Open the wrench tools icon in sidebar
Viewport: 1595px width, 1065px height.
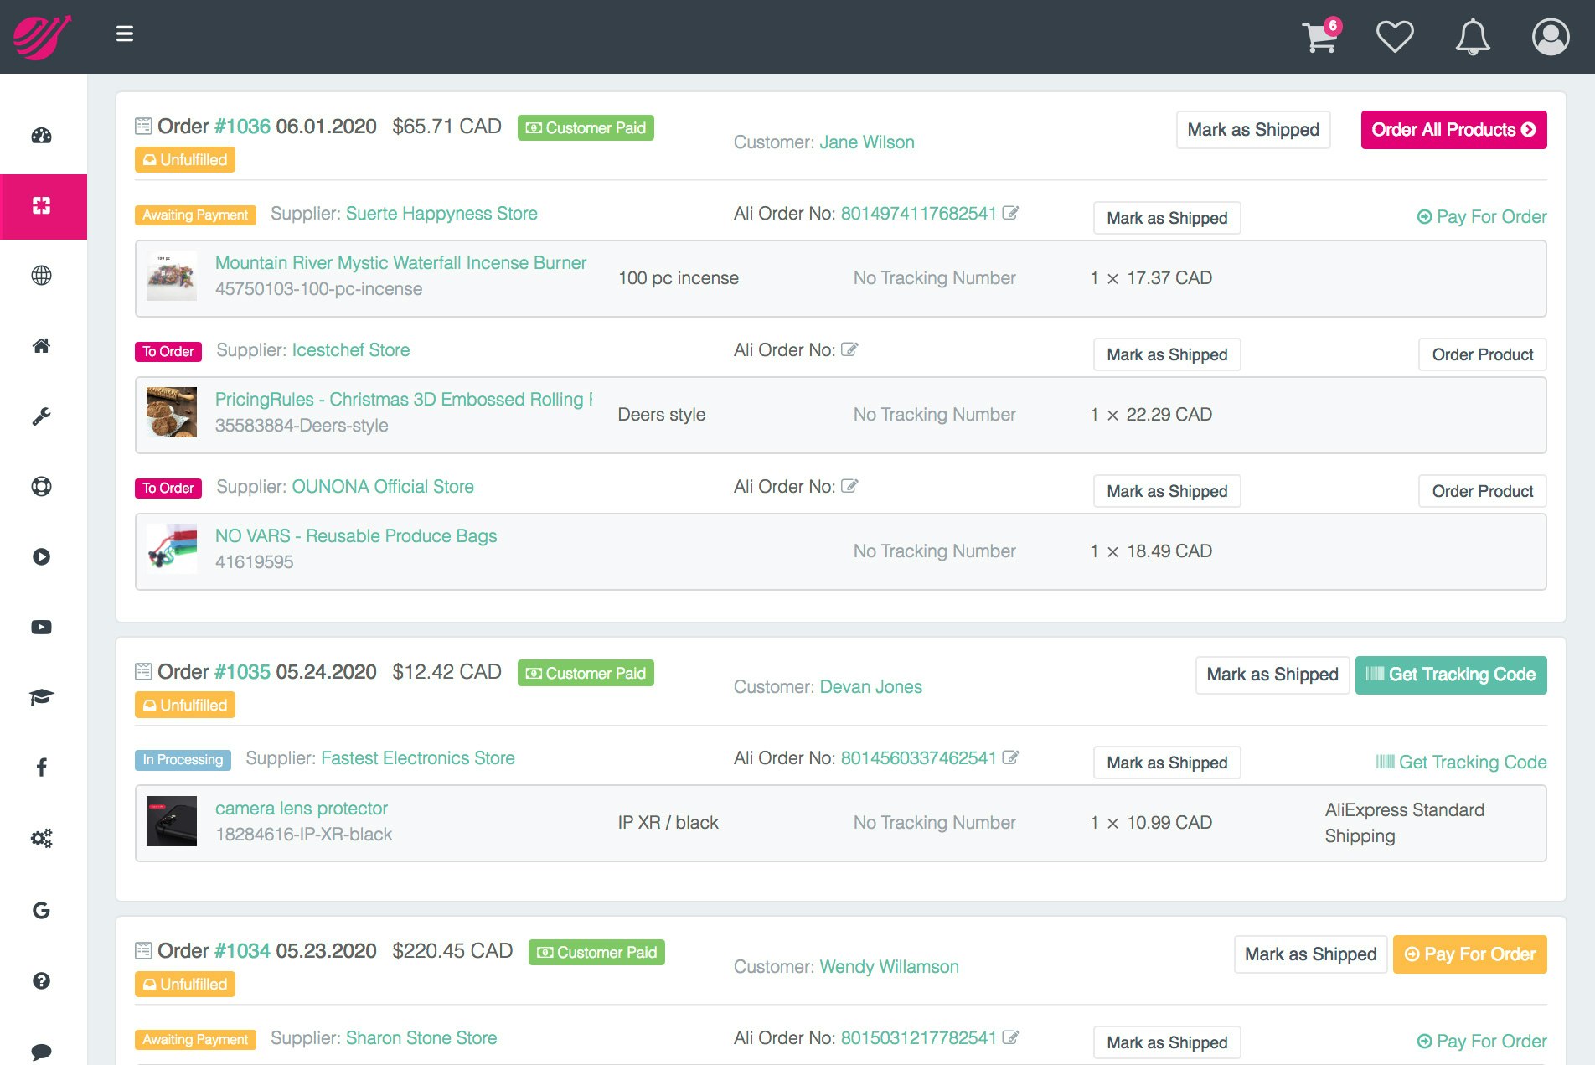tap(41, 416)
